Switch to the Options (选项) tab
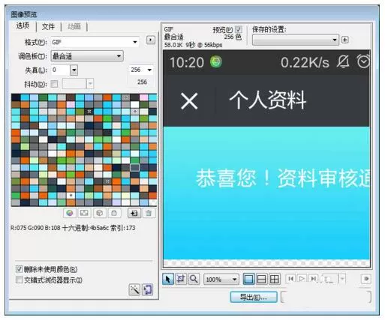Image resolution: width=385 pixels, height=320 pixels. [23, 25]
